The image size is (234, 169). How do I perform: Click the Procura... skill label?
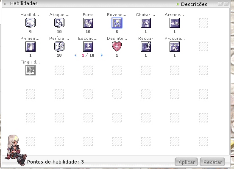(175, 39)
